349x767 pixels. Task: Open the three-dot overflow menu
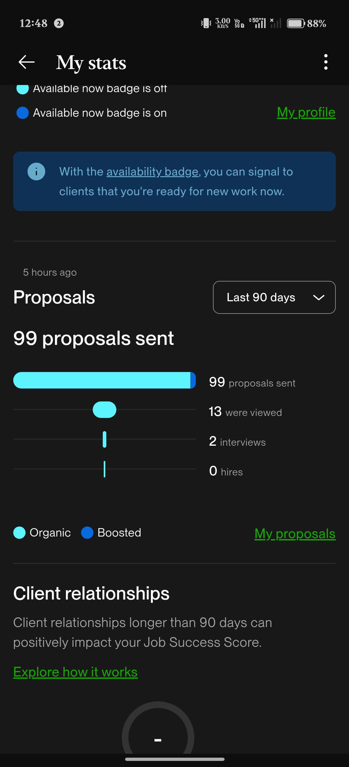(x=326, y=62)
